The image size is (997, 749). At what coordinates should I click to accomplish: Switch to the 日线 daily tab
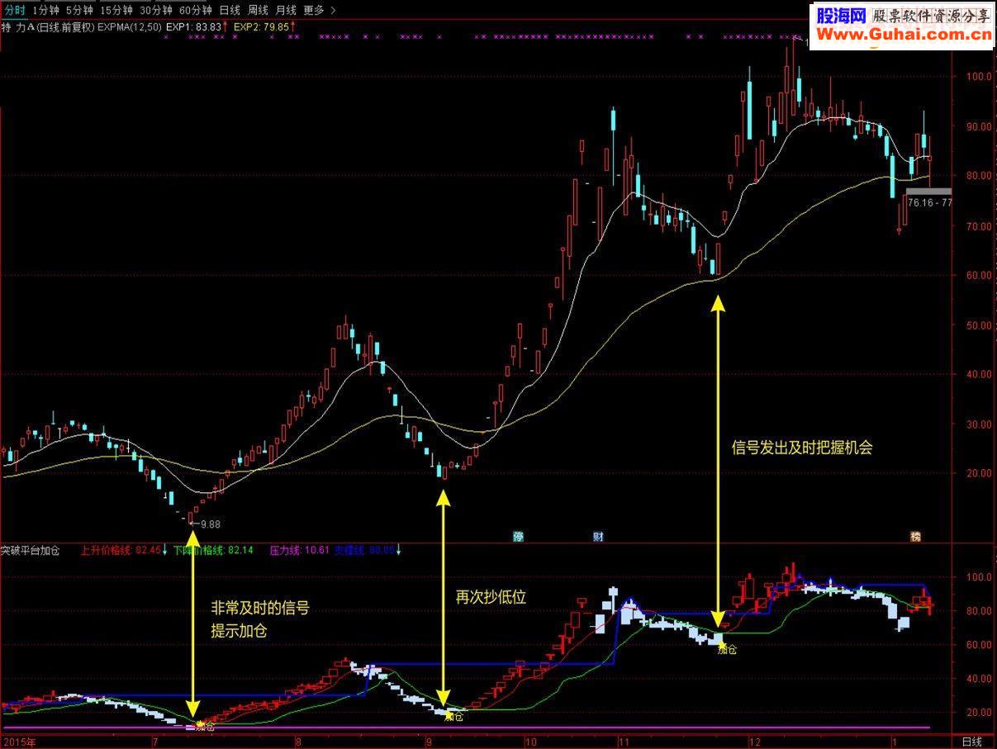click(230, 10)
